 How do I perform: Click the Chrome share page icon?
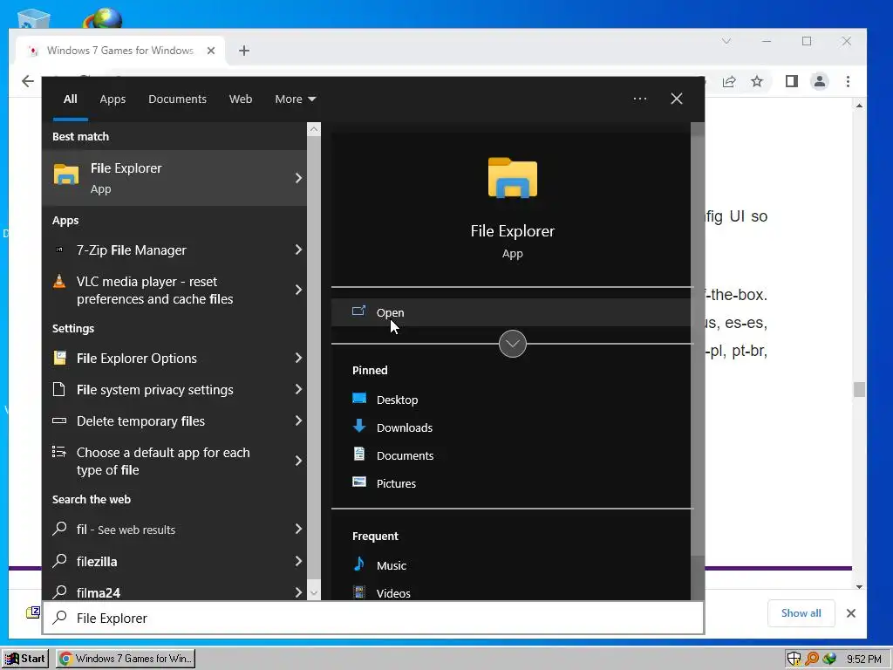[x=729, y=81]
